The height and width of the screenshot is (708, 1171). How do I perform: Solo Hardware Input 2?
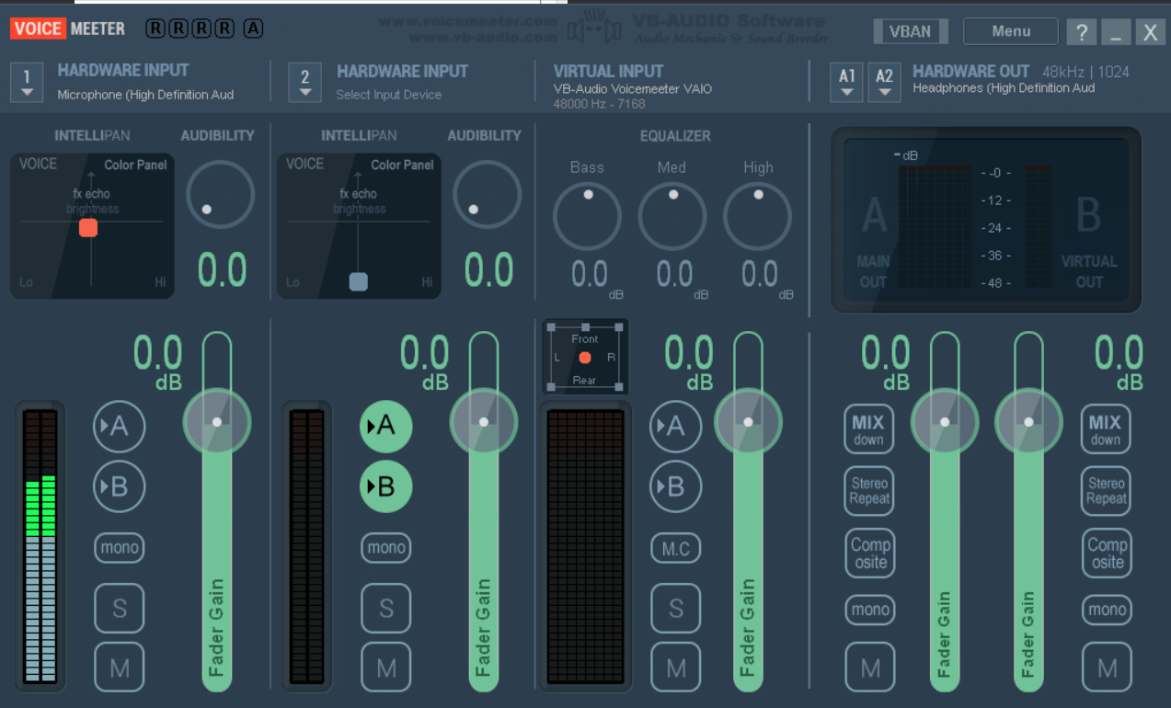386,608
